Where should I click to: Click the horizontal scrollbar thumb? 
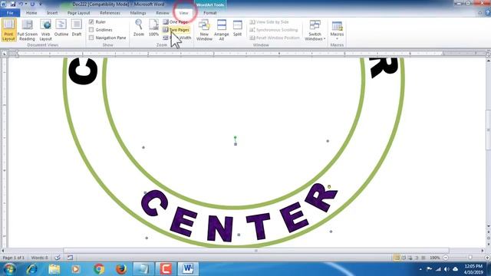(256, 251)
